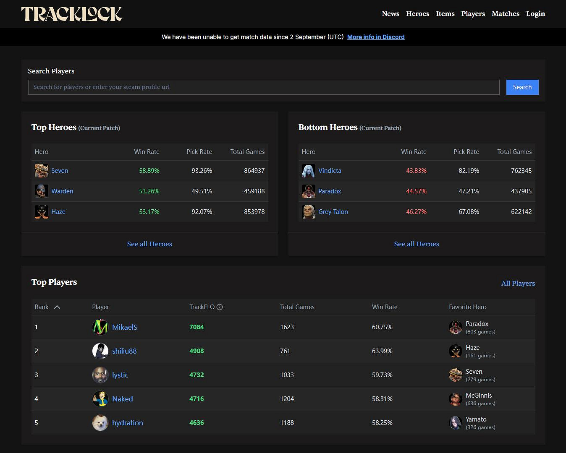Focus the Search Players input field
This screenshot has height=453, width=566.
pos(263,87)
